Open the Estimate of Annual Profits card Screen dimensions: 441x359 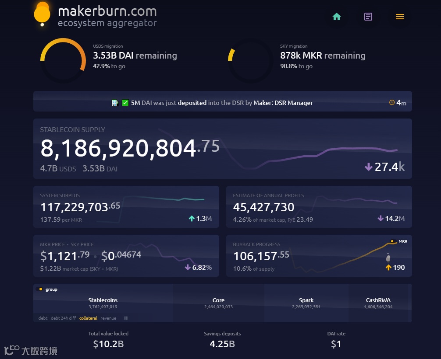click(319, 207)
